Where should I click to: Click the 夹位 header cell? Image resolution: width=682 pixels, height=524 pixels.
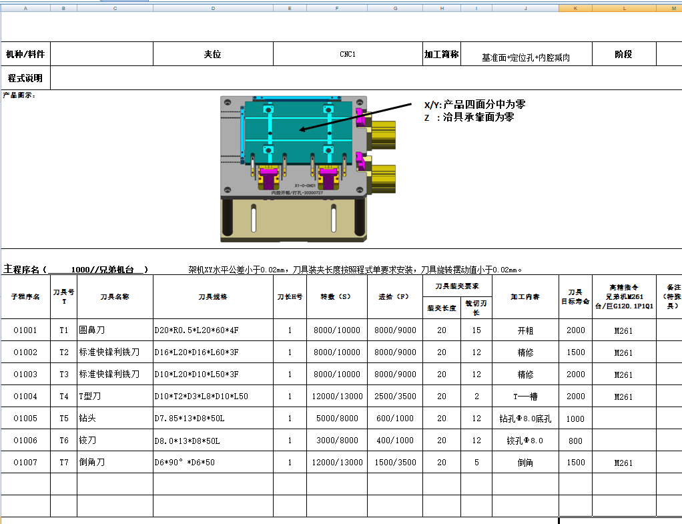(x=214, y=54)
